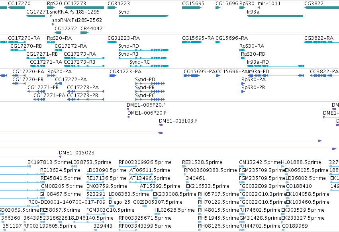Click protein CG17271-PB
The height and width of the screenshot is (232, 339).
coord(43,88)
